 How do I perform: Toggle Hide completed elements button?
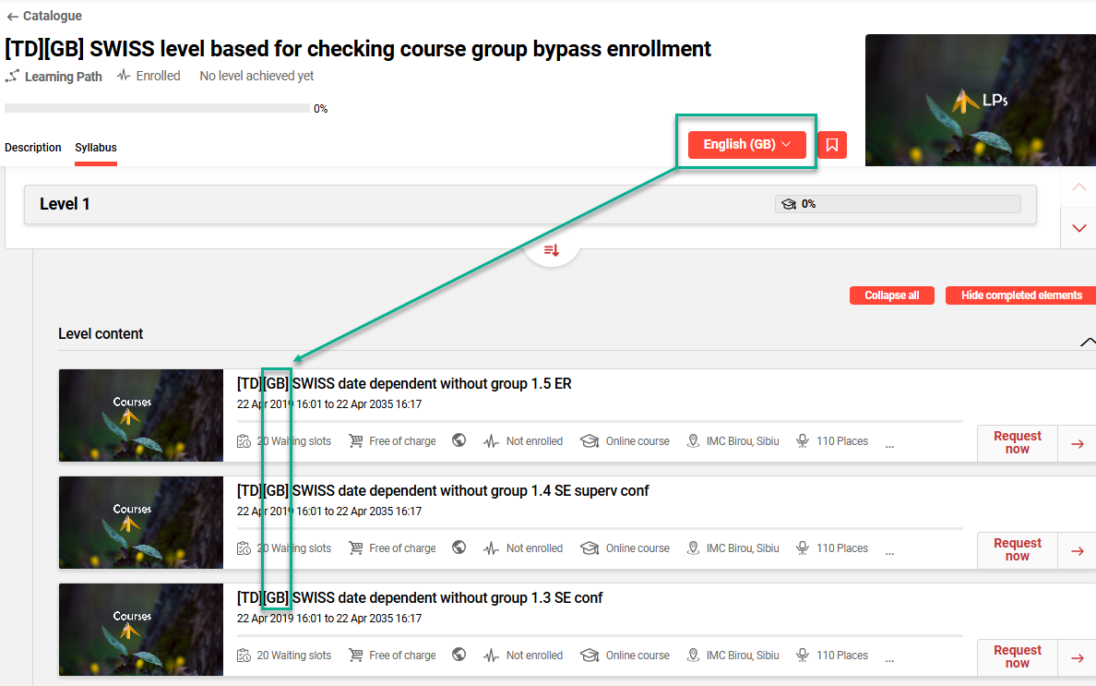click(x=1020, y=295)
